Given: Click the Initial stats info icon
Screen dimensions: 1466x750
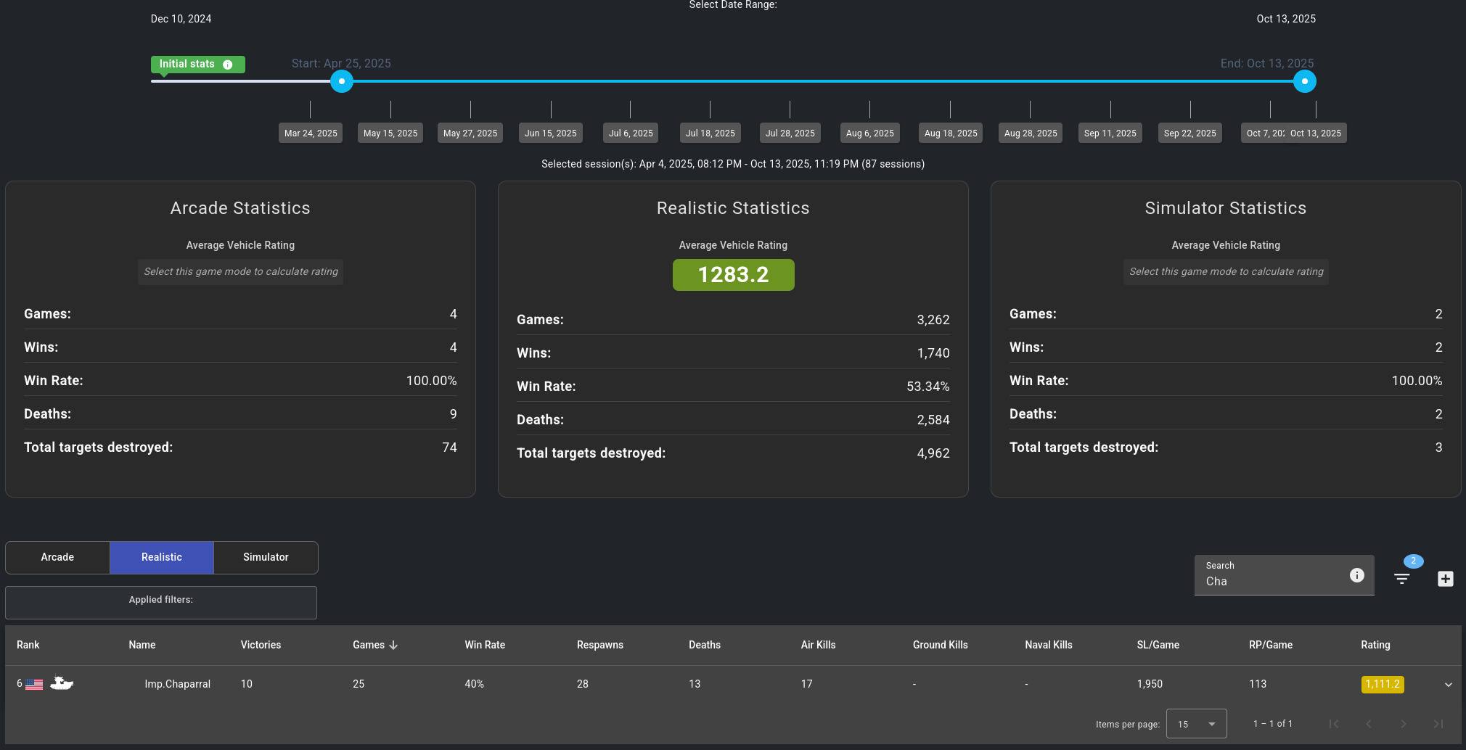Looking at the screenshot, I should [x=227, y=65].
